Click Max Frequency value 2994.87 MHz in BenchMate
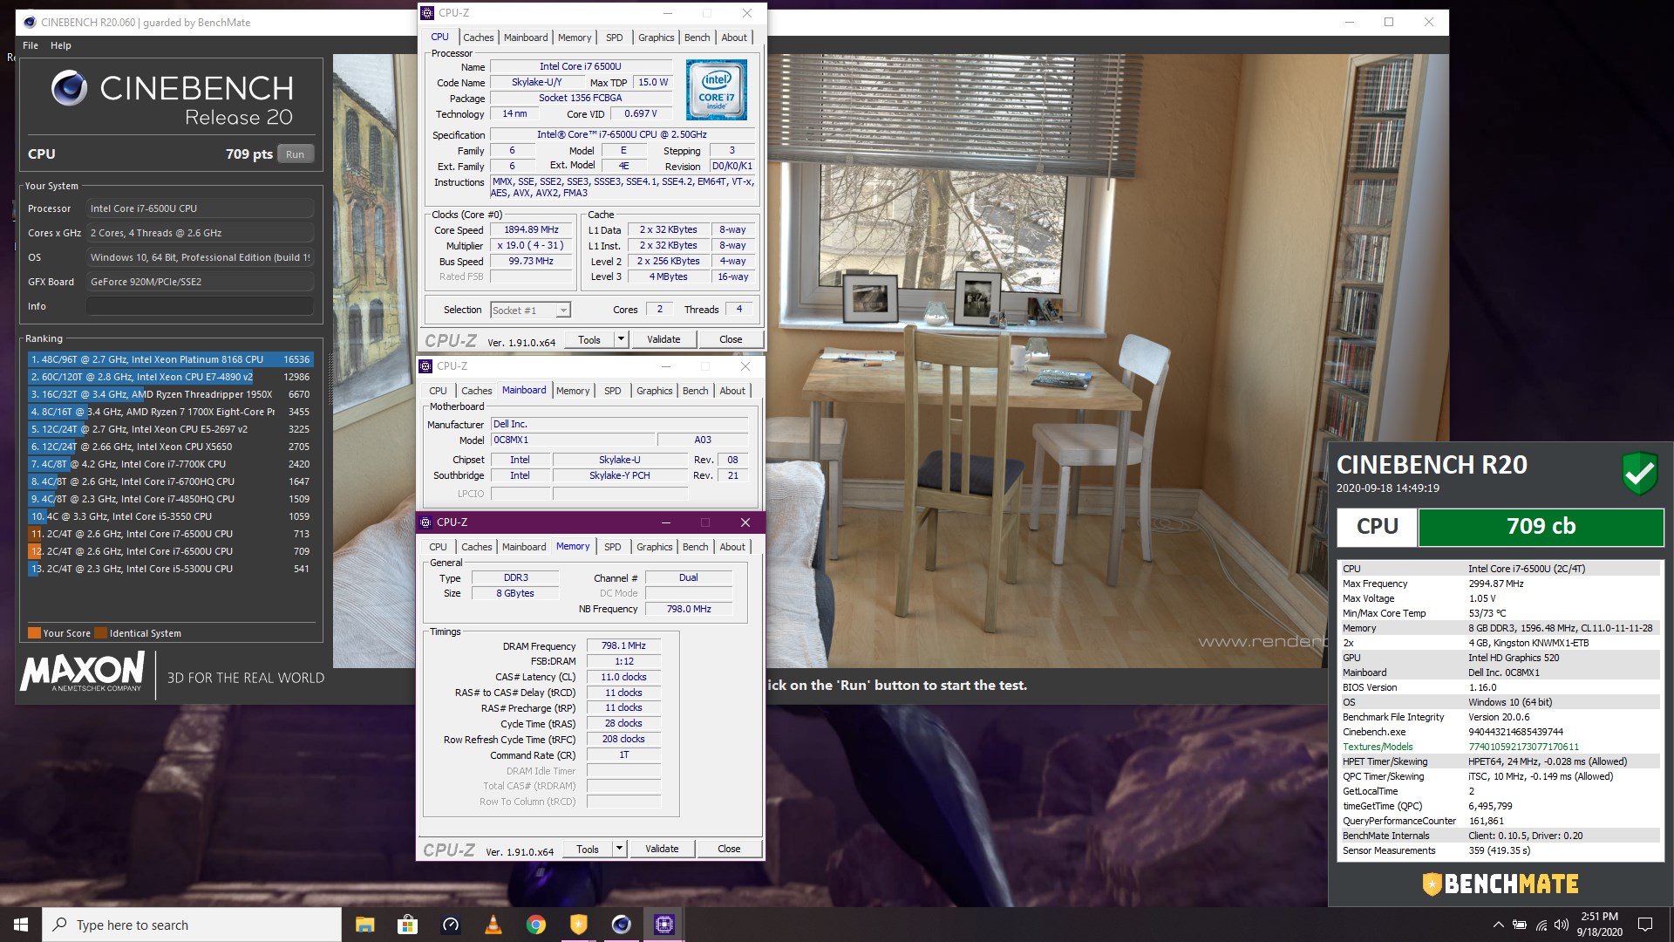The image size is (1674, 942). pyautogui.click(x=1495, y=584)
